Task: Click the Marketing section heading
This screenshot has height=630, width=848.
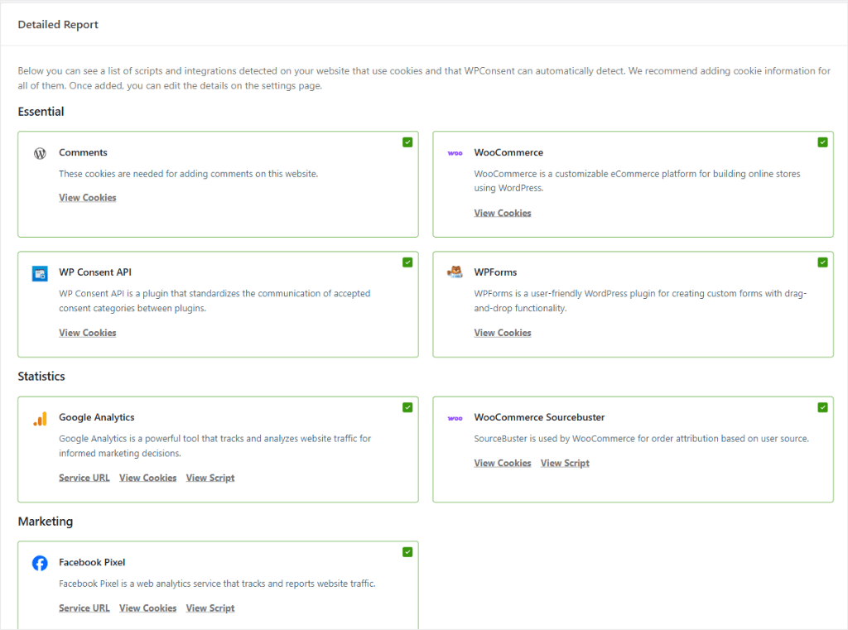Action: pyautogui.click(x=46, y=522)
